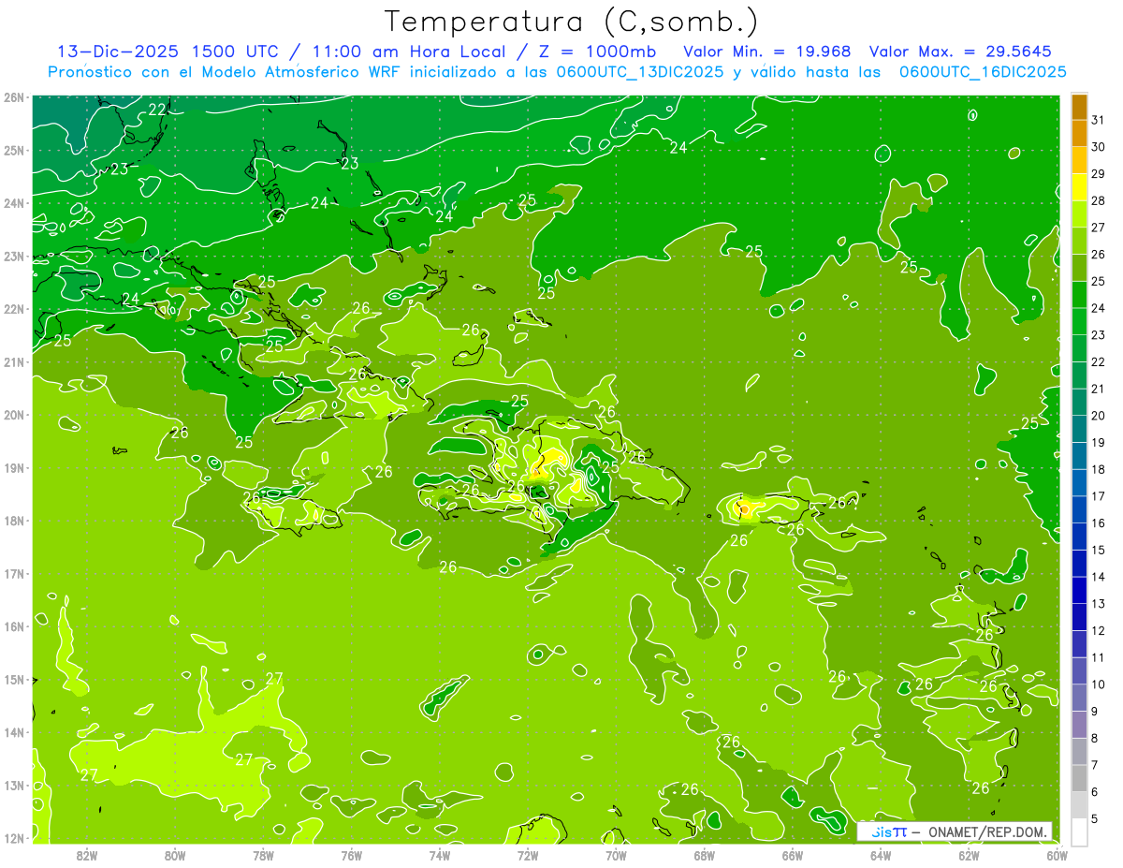The height and width of the screenshot is (868, 1123).
Task: Click the "26N" latitude axis label
Action: [14, 97]
